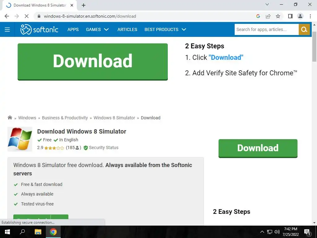The image size is (317, 238).
Task: Click the "Tested virus-free" list item
Action: click(37, 204)
